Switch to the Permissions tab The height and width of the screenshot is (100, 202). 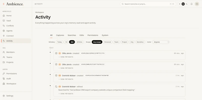click(x=93, y=35)
